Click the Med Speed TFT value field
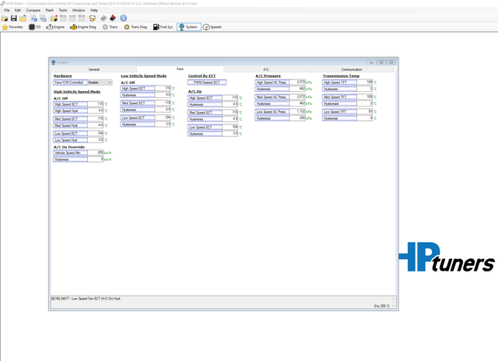Screen dimensions: 498x361 pos(365,96)
